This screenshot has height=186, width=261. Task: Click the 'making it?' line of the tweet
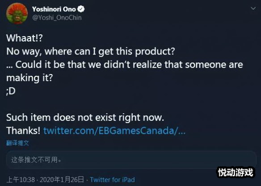click(29, 78)
